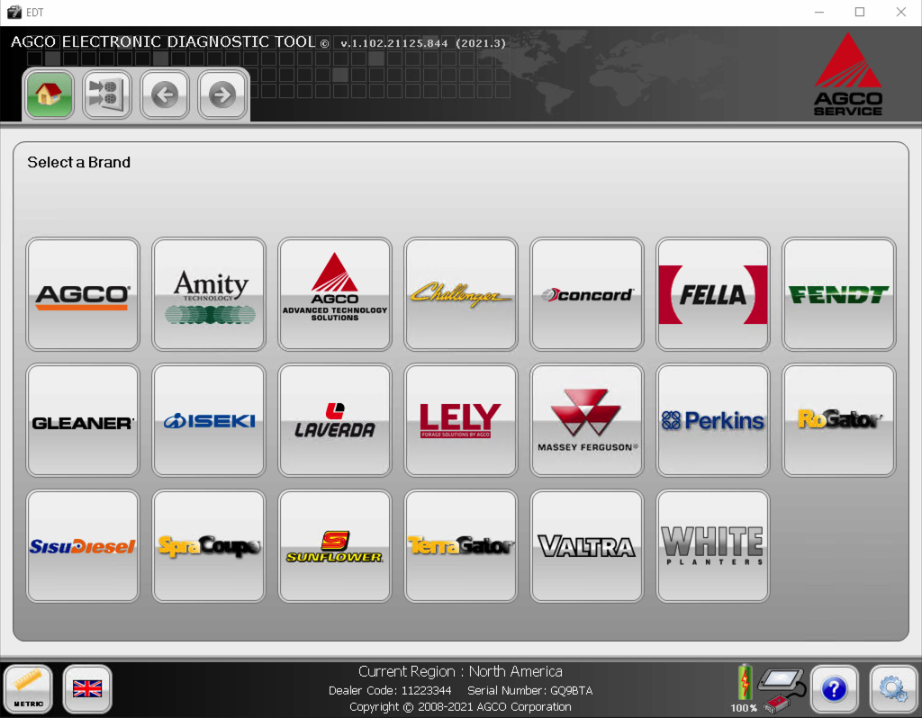Screen dimensions: 922x718
Task: Open settings with the gear icon
Action: [x=892, y=689]
